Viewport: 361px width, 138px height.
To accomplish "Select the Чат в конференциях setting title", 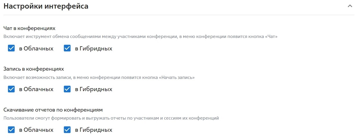I will 29,28.
